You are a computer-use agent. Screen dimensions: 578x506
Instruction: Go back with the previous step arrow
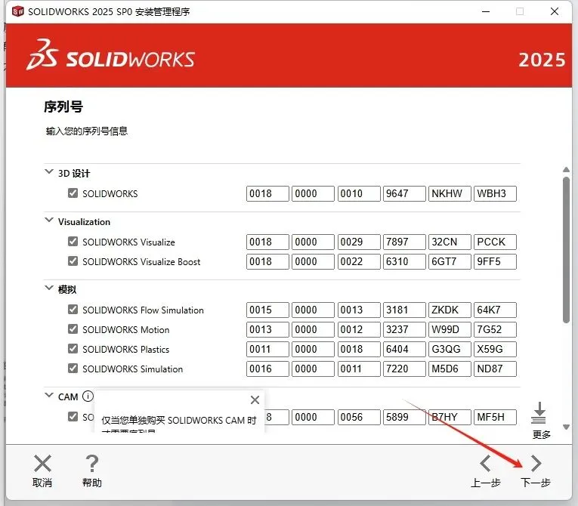coord(485,463)
